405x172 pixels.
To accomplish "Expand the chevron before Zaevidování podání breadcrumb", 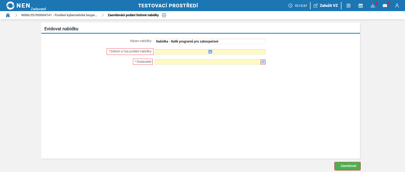I will click(x=103, y=15).
